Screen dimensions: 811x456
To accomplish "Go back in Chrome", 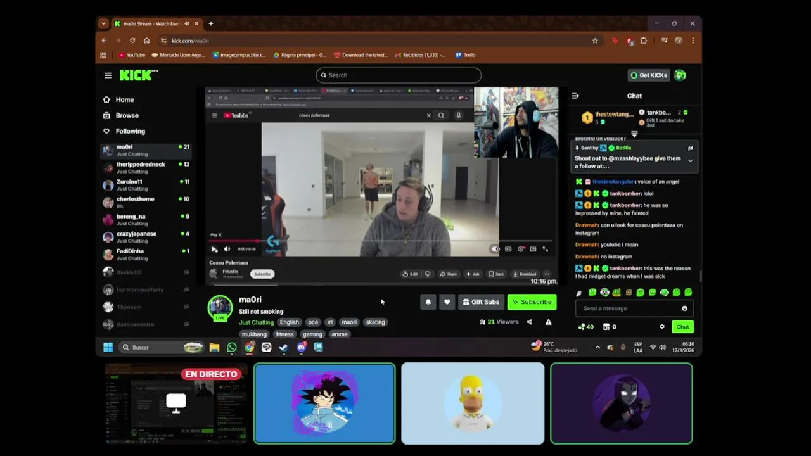I will click(x=104, y=41).
